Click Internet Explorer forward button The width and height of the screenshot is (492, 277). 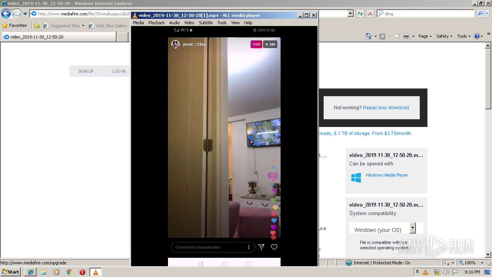(17, 14)
